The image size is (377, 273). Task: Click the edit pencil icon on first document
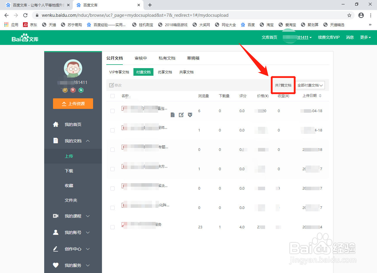click(x=181, y=115)
